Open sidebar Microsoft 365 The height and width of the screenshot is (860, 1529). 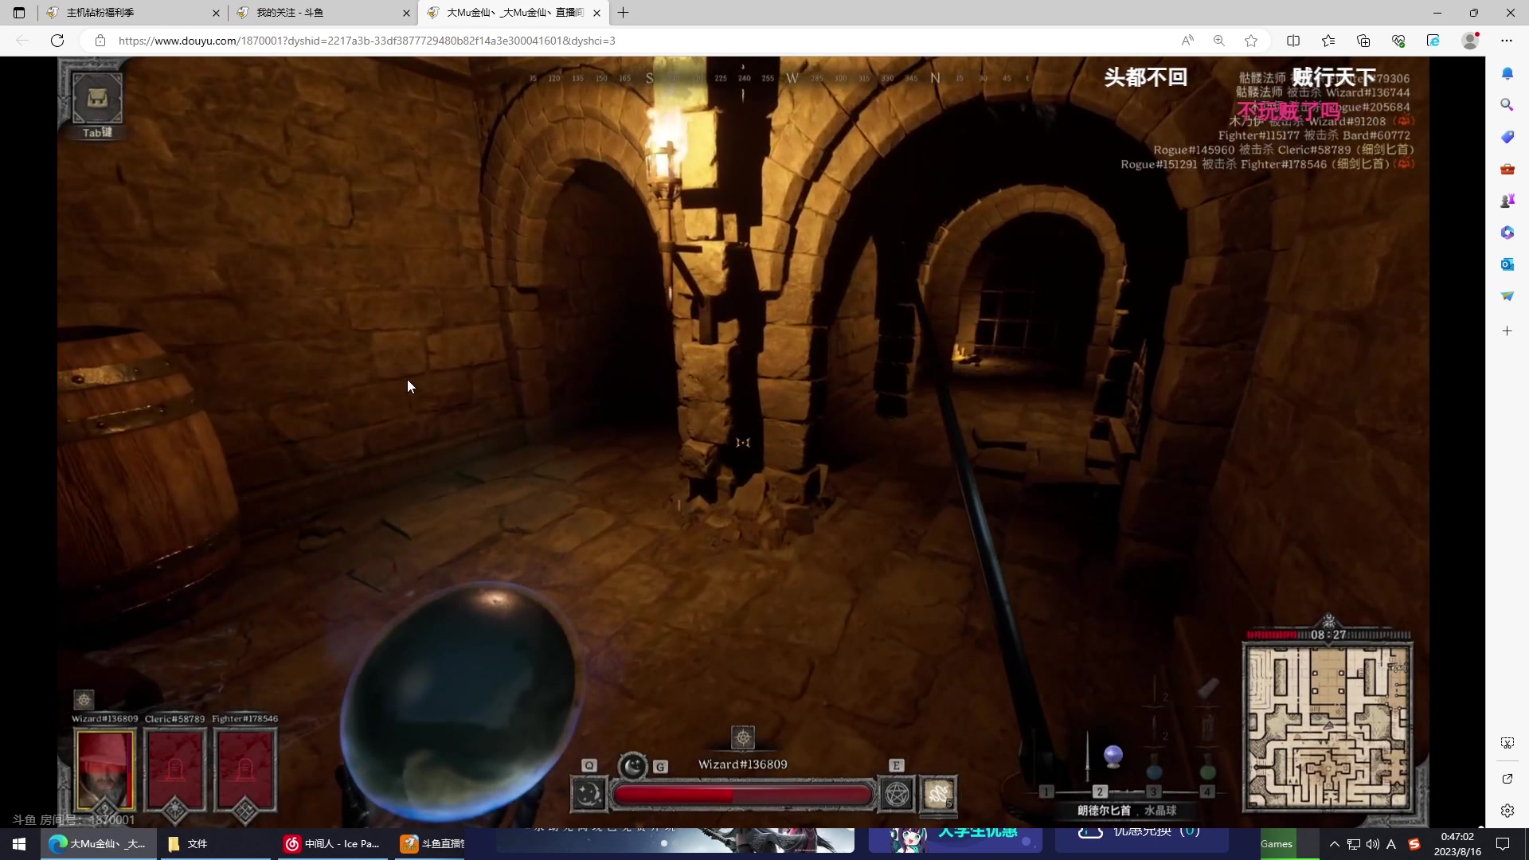(1507, 233)
